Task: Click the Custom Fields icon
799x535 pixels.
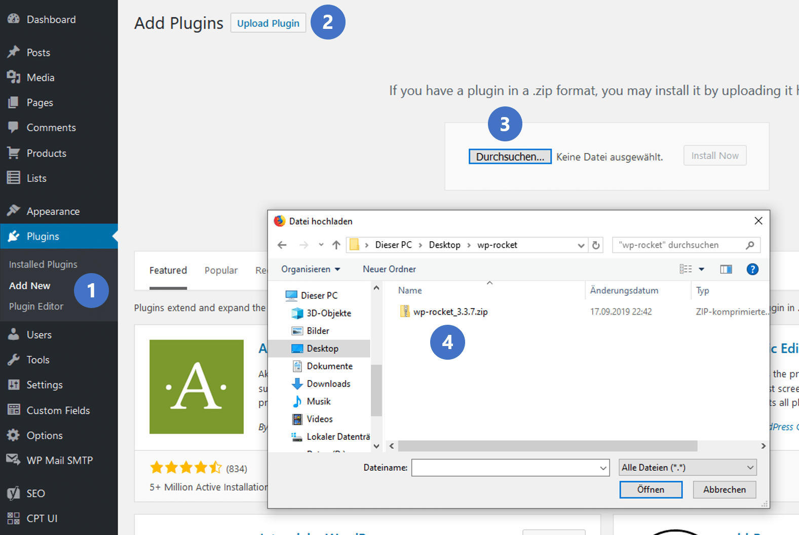Action: click(x=13, y=410)
